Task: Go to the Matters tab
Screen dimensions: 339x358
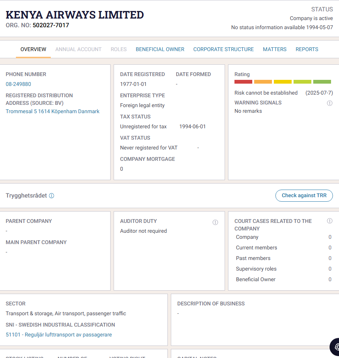Action: coord(275,49)
